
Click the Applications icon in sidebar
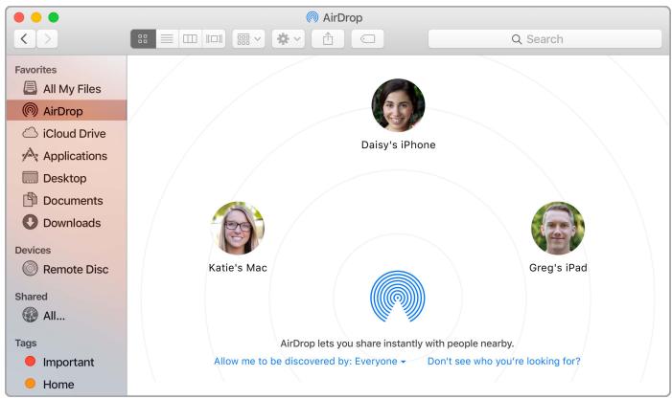[30, 155]
